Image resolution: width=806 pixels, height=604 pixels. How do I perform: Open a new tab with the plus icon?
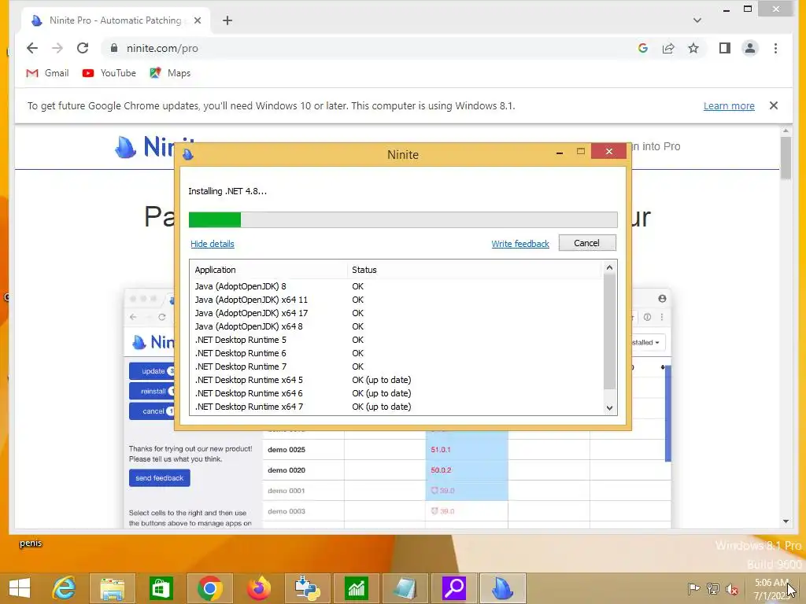pos(227,20)
